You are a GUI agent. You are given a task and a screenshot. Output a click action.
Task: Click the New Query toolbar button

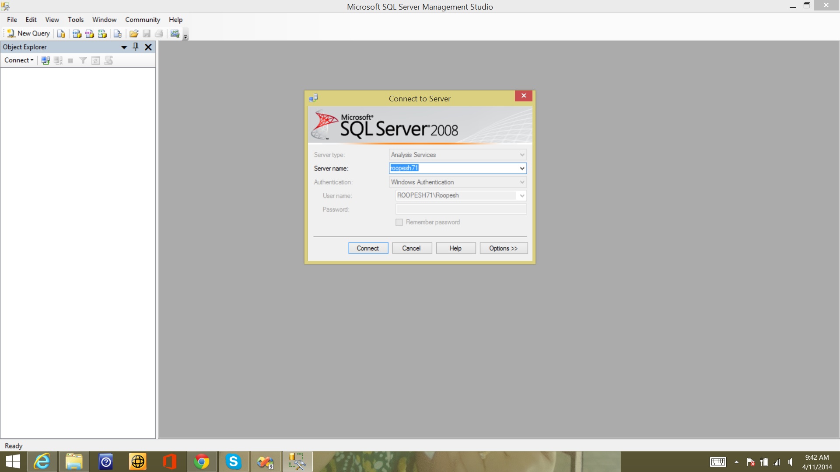[29, 33]
